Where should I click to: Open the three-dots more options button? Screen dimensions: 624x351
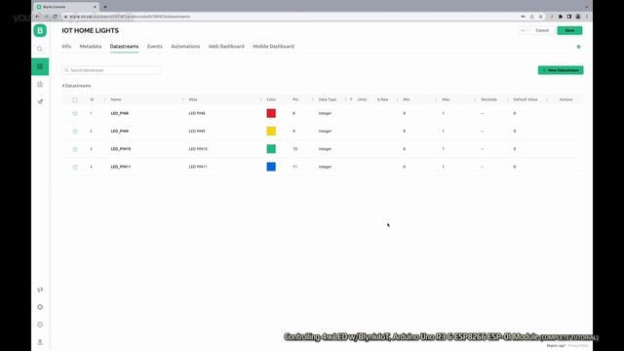tap(523, 30)
